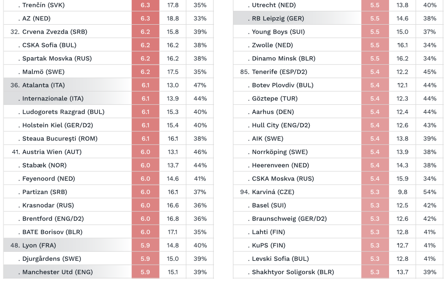Click the Internazionale (ITA) team name
Image resolution: width=444 pixels, height=284 pixels.
coord(53,98)
